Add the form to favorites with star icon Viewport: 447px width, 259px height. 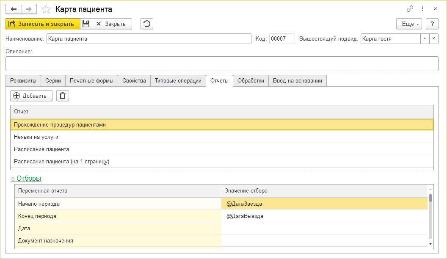(47, 9)
